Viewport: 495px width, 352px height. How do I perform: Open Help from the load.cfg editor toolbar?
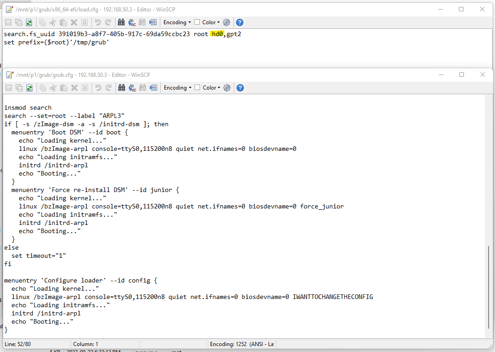239,22
